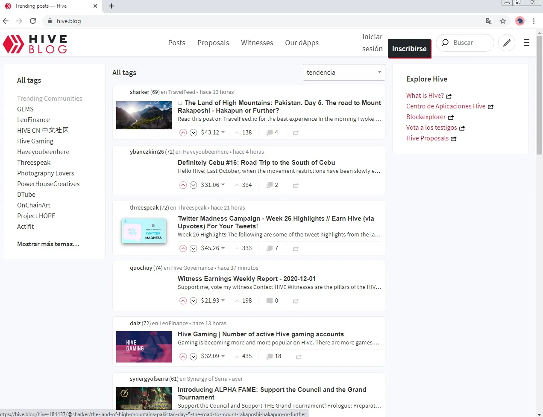Go back to previous browser page

point(6,20)
